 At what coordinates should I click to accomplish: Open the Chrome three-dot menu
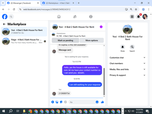coord(149,9)
